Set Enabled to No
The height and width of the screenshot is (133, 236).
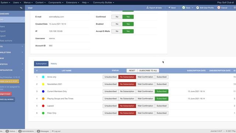click(117, 24)
